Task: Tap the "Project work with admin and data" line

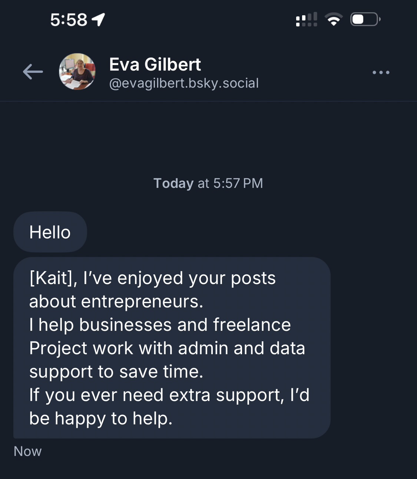Action: (167, 348)
